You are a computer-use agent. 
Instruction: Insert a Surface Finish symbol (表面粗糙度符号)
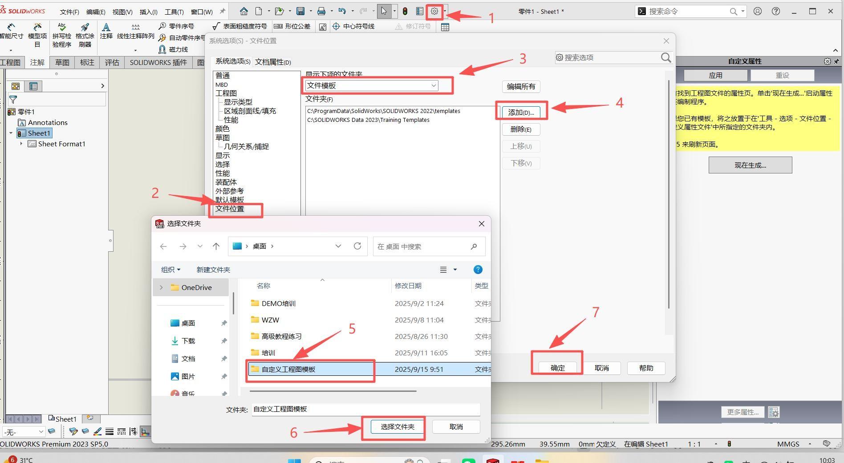(239, 26)
